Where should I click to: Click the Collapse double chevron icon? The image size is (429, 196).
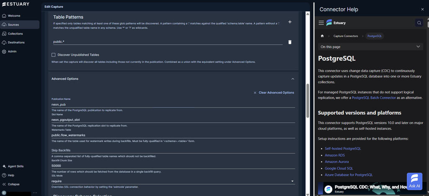click(x=4, y=184)
